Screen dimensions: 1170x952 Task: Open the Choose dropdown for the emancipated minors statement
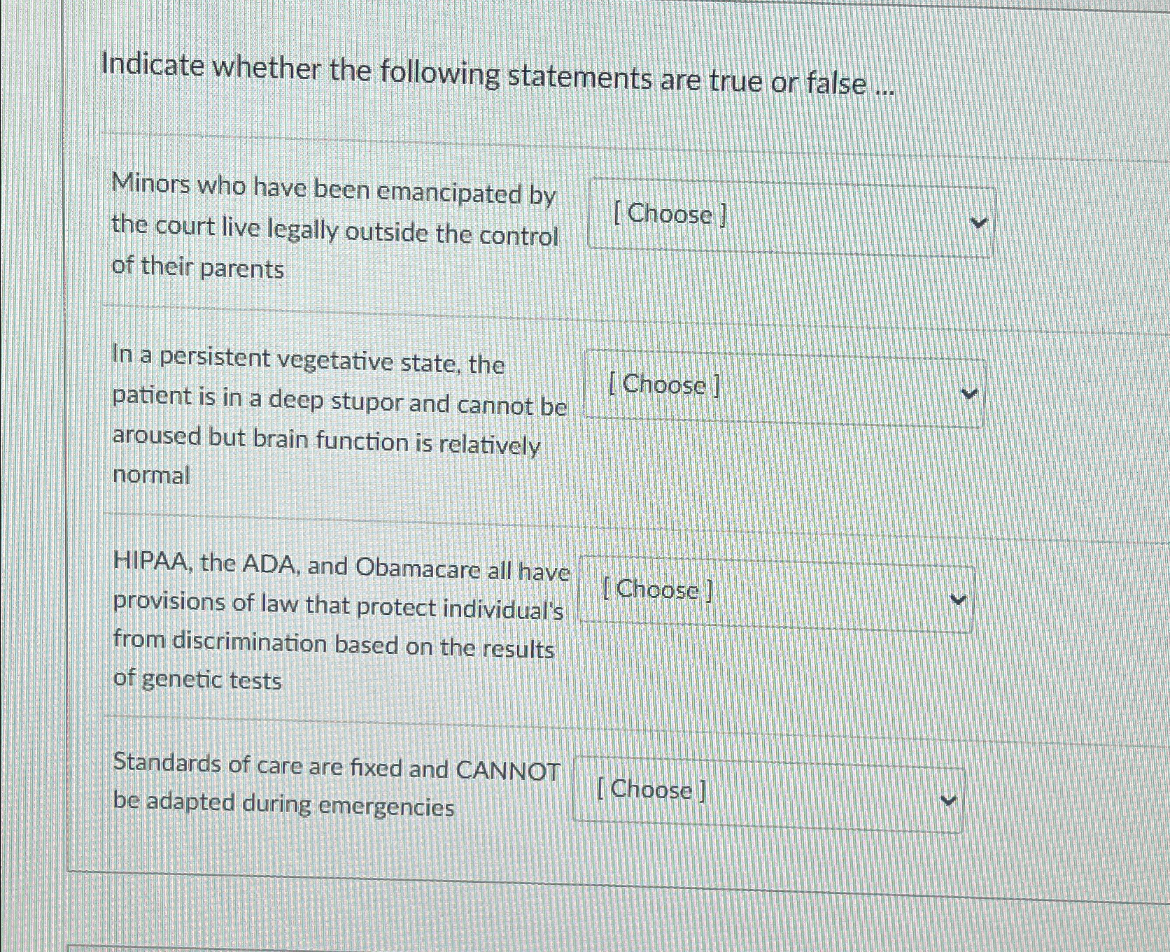click(x=791, y=218)
